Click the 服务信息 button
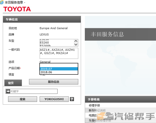The height and width of the screenshot is (123, 156). tap(54, 82)
